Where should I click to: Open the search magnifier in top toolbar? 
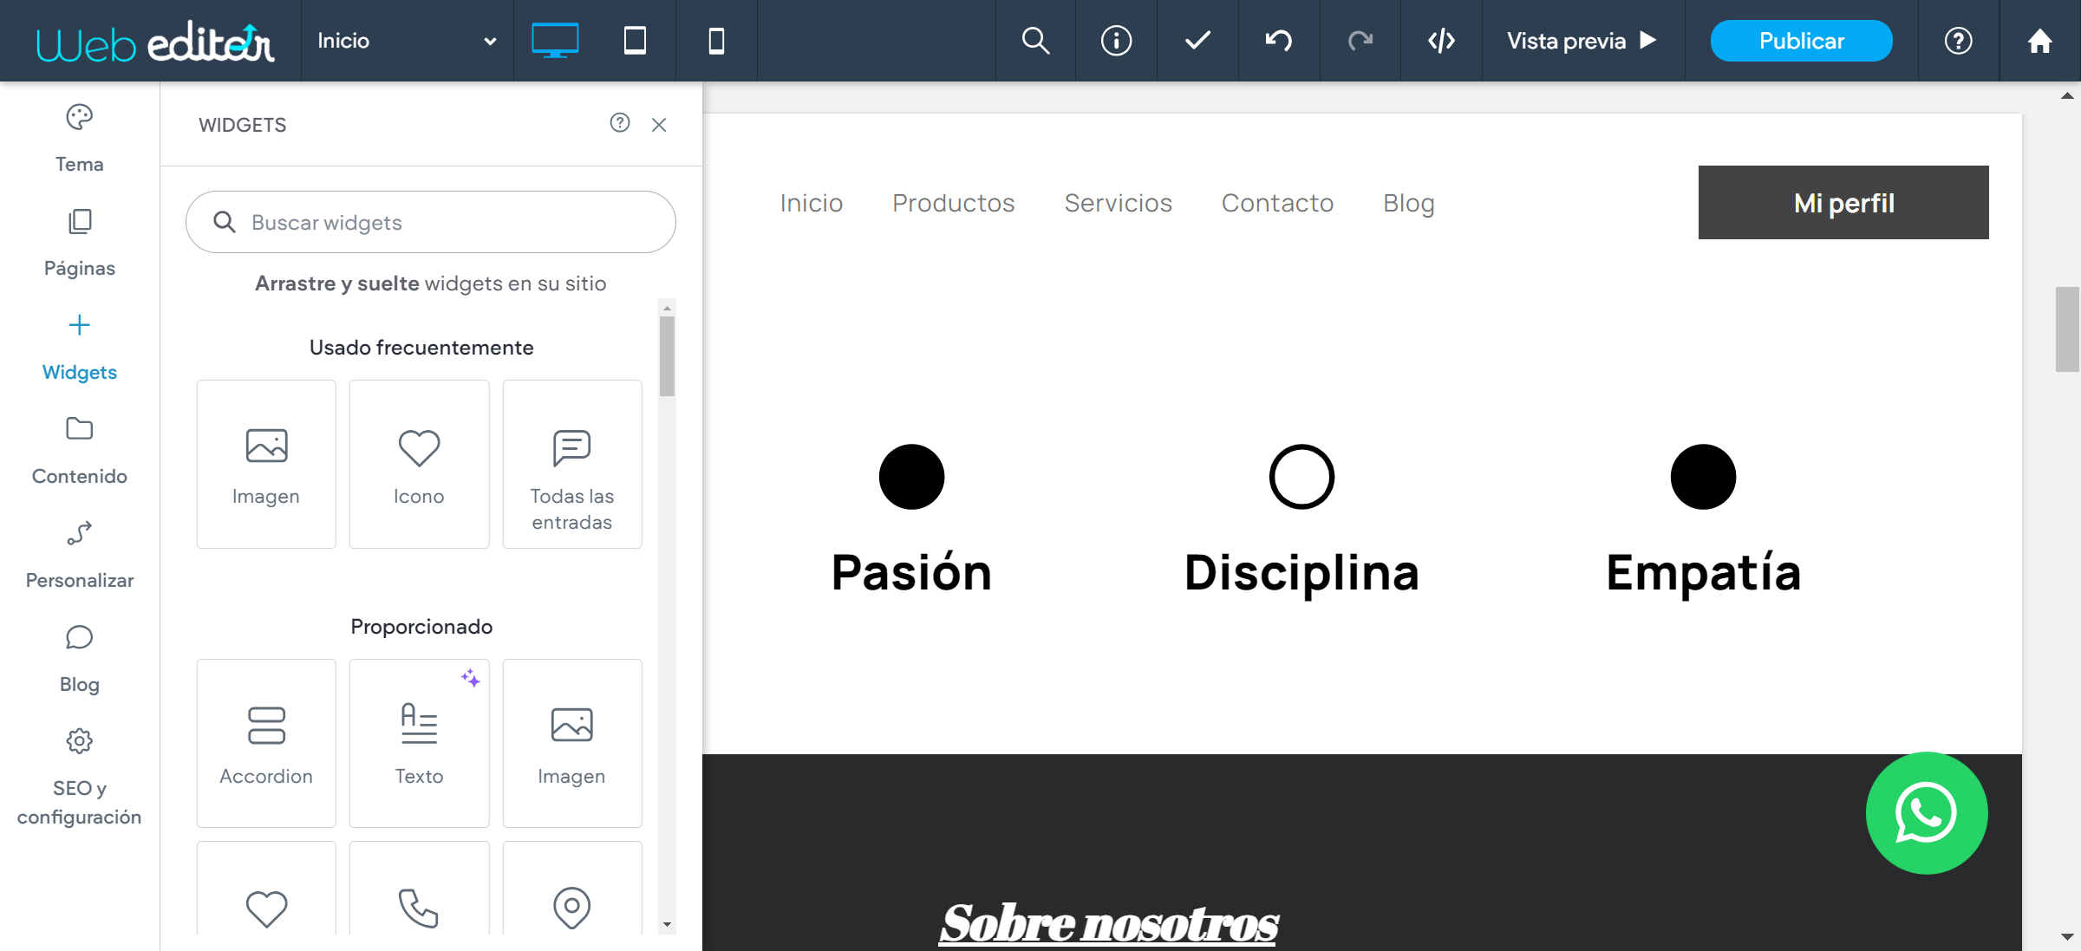1035,41
